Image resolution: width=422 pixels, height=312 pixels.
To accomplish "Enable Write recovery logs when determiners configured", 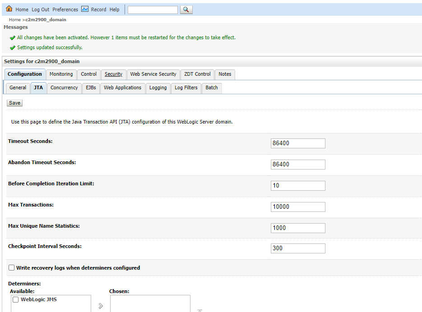I will [11, 268].
